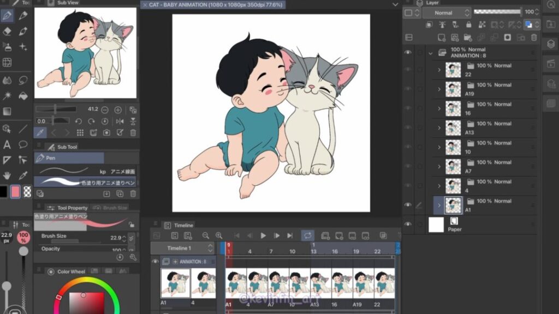This screenshot has width=559, height=314.
Task: Click the delete layer trash icon
Action: coord(534,37)
